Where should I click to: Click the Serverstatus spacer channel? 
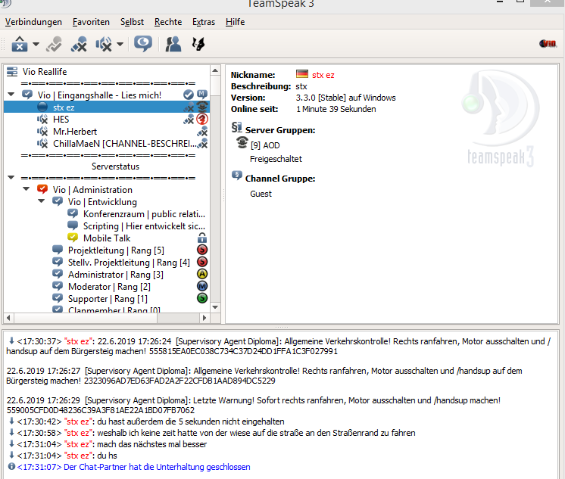[115, 166]
